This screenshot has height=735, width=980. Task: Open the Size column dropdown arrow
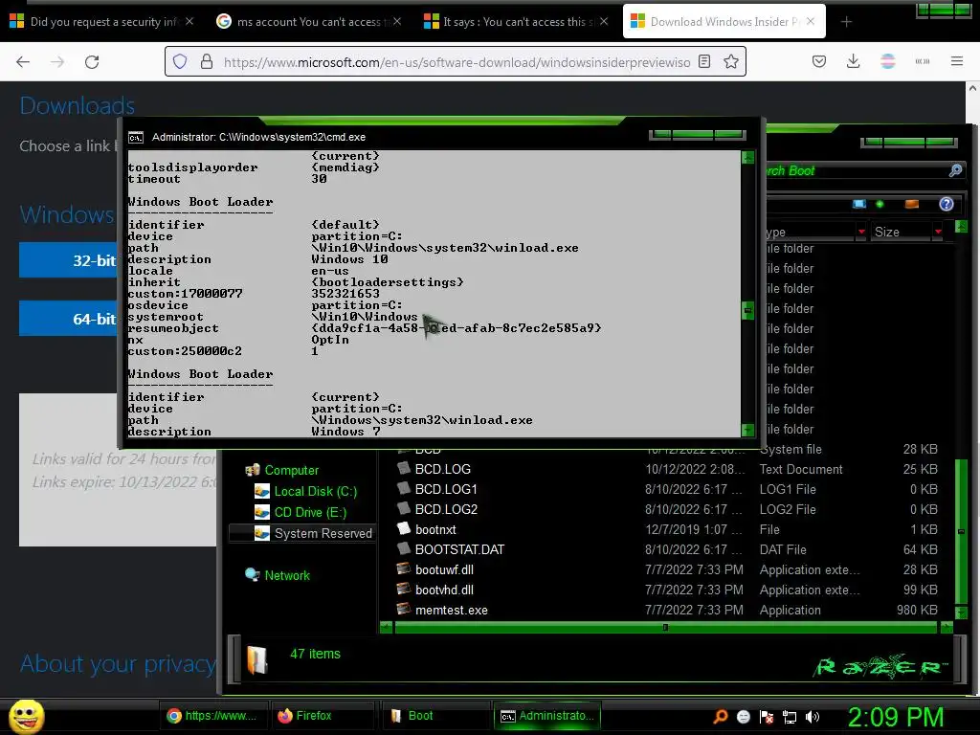pos(938,232)
